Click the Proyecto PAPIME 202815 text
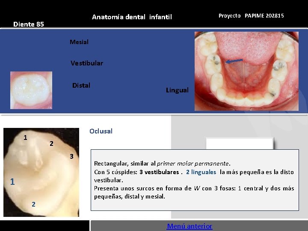The width and height of the screenshot is (308, 231). pyautogui.click(x=251, y=16)
